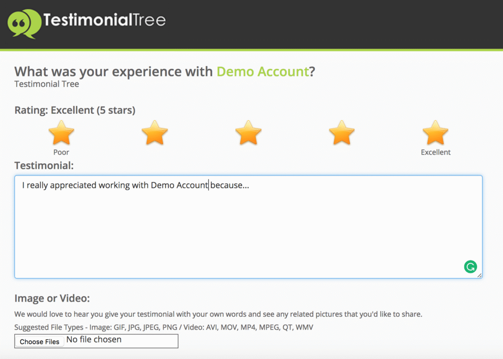Image resolution: width=503 pixels, height=359 pixels.
Task: Select the second rating star
Action: tap(155, 132)
